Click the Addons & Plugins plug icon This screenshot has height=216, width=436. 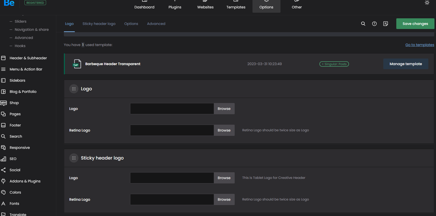coord(3,181)
